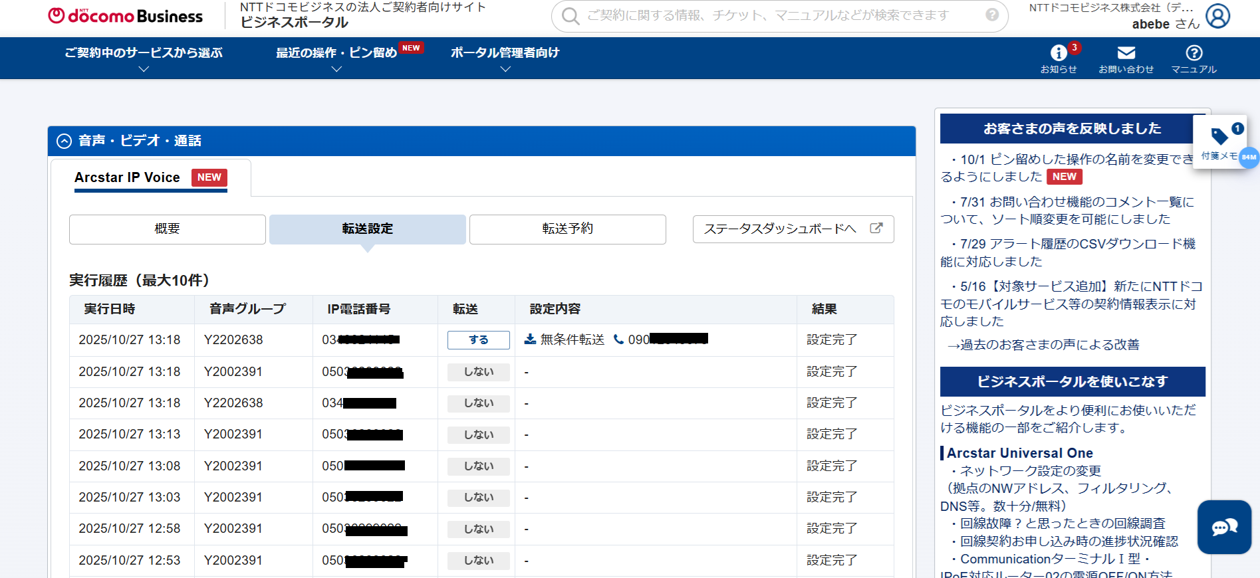1260x578 pixels.
Task: Open the 付箋メモ tag icon
Action: click(1219, 137)
